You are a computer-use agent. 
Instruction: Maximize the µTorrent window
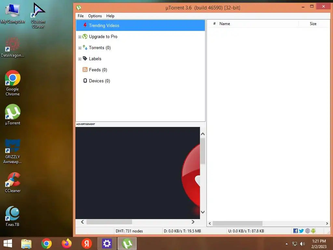tap(312, 7)
